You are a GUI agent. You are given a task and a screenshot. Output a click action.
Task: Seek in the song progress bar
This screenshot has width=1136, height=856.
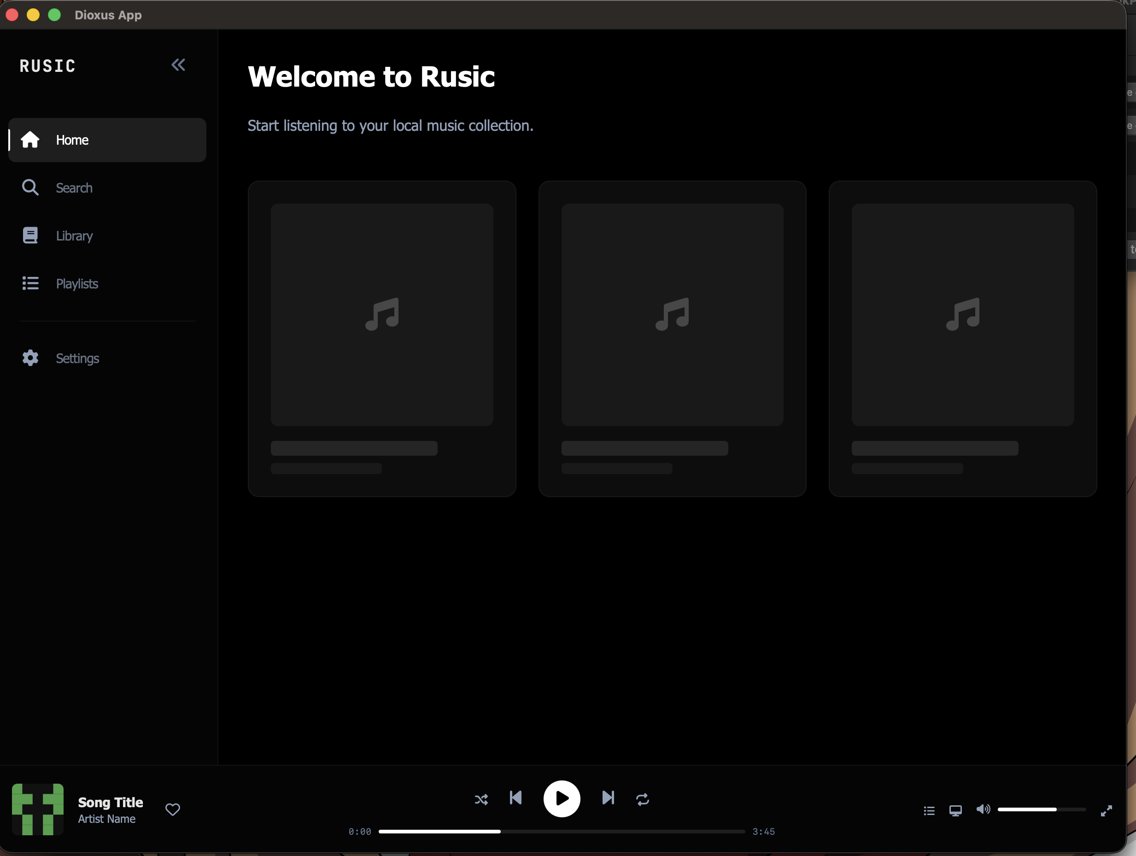pos(562,832)
